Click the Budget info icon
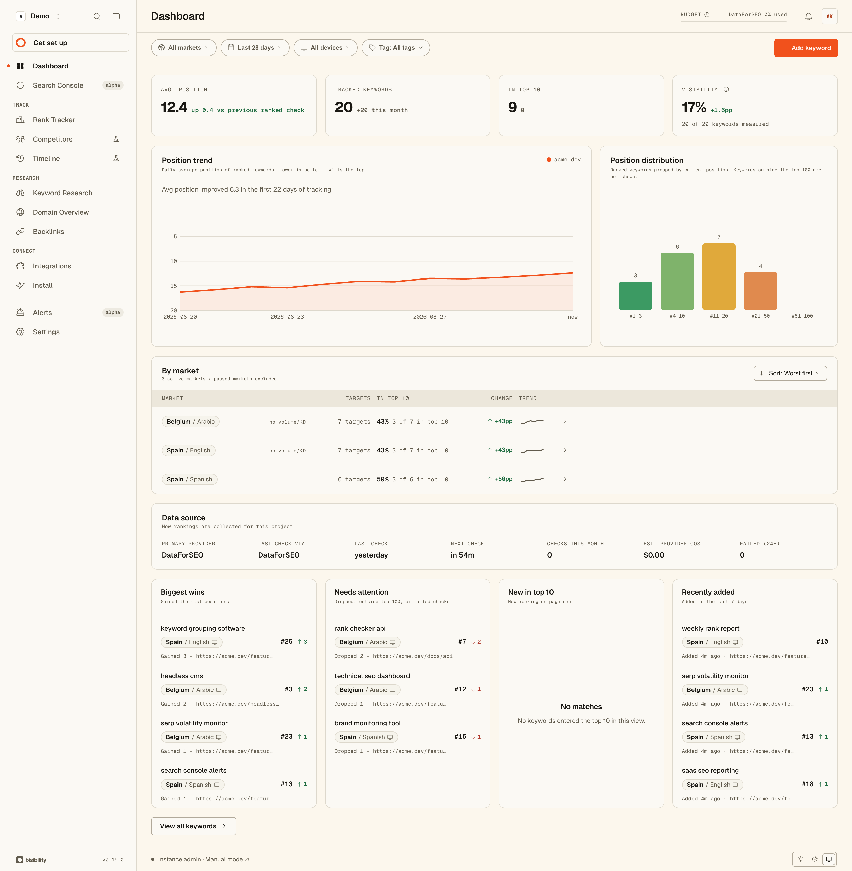Image resolution: width=852 pixels, height=871 pixels. pos(707,15)
